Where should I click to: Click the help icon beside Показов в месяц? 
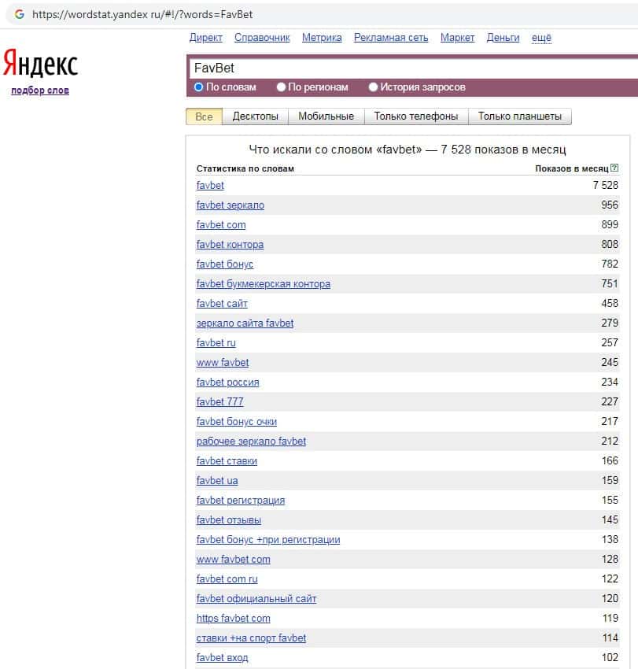614,168
